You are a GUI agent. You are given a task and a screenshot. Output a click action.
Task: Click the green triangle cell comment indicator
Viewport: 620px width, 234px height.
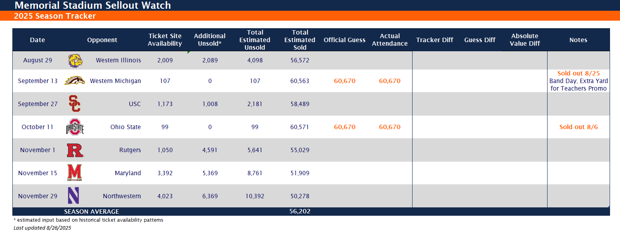tap(189, 52)
